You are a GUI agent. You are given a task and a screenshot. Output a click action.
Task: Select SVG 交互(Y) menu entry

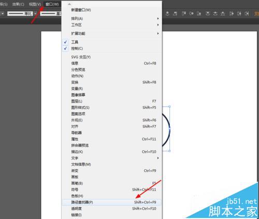[x=112, y=57]
